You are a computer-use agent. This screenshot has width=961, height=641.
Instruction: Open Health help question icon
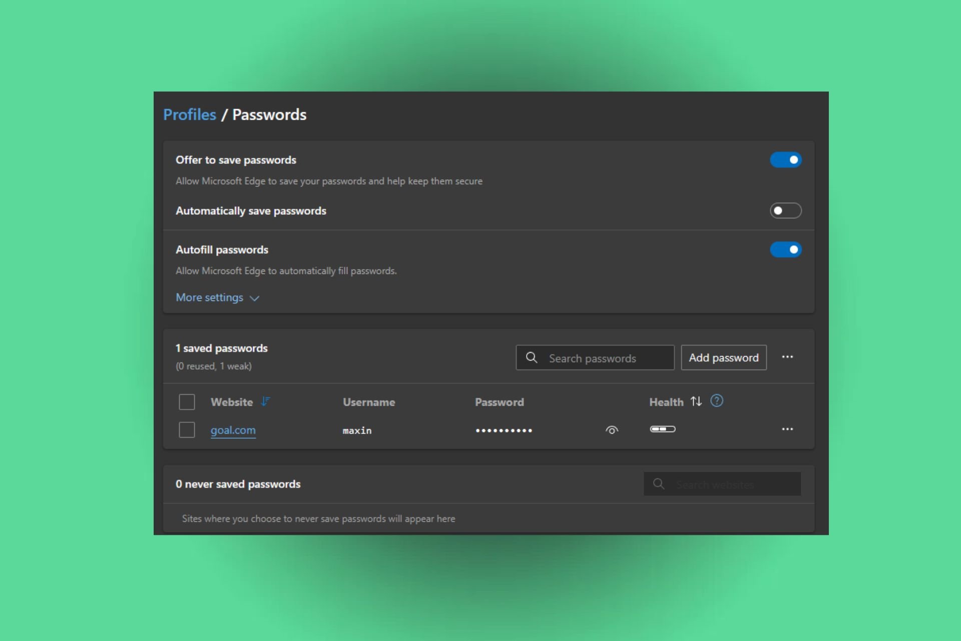[x=717, y=401]
